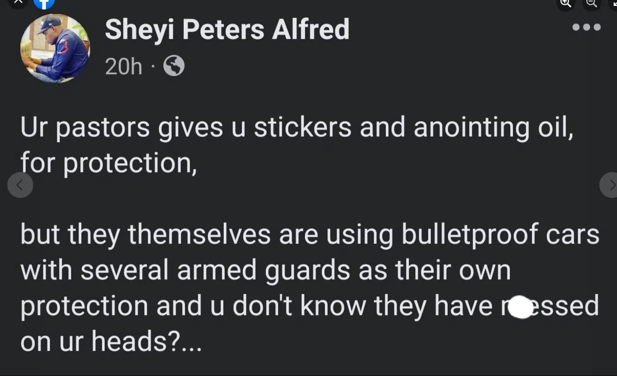
Task: Click the final line "on ur heads?..."
Action: coord(111,341)
